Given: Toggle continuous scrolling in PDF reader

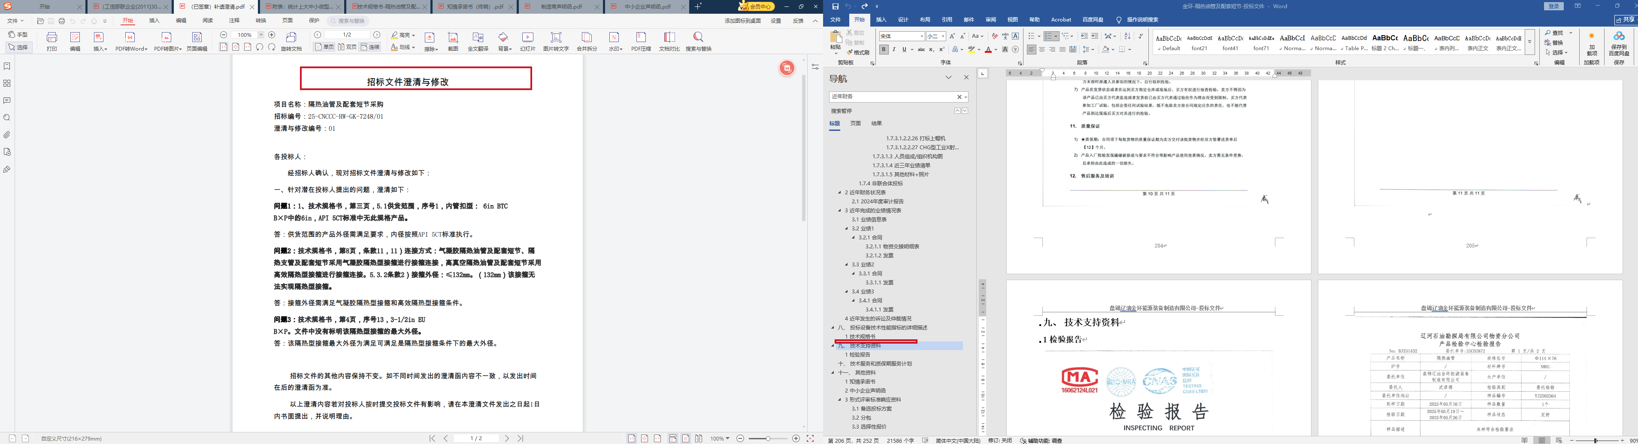Looking at the screenshot, I should click(370, 47).
